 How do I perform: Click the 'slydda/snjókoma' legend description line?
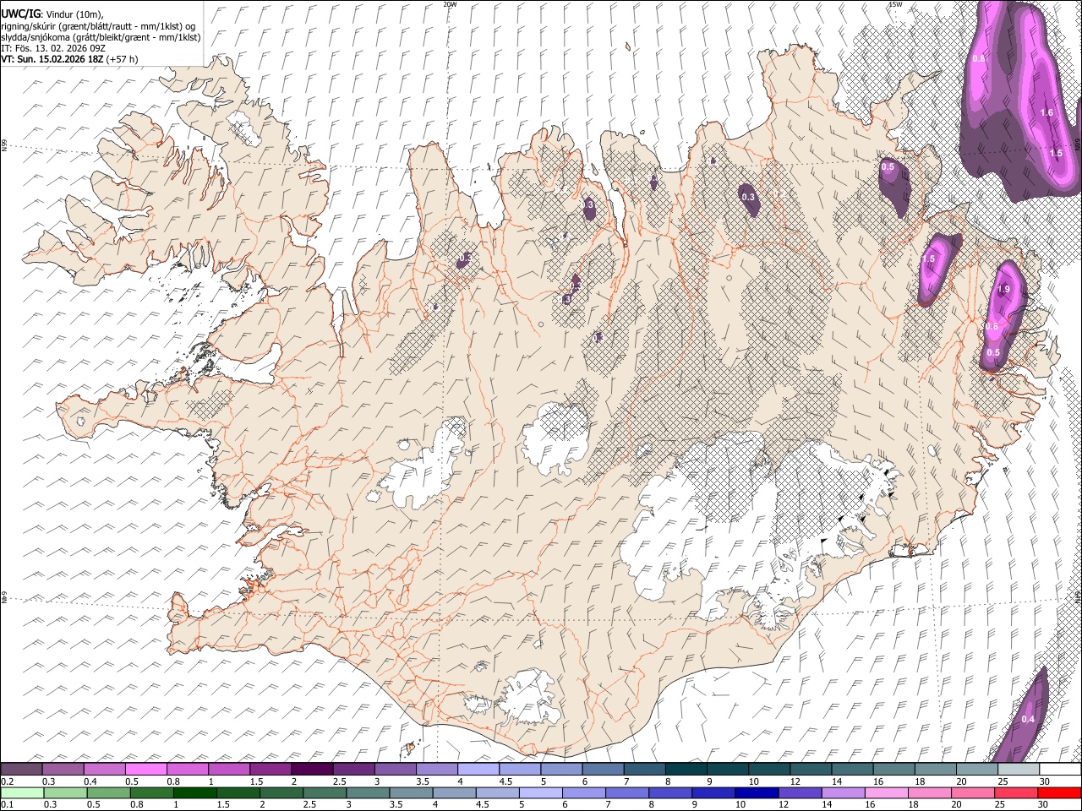tap(101, 37)
